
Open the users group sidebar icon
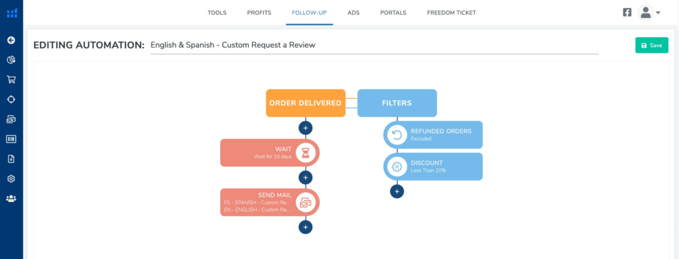click(11, 199)
